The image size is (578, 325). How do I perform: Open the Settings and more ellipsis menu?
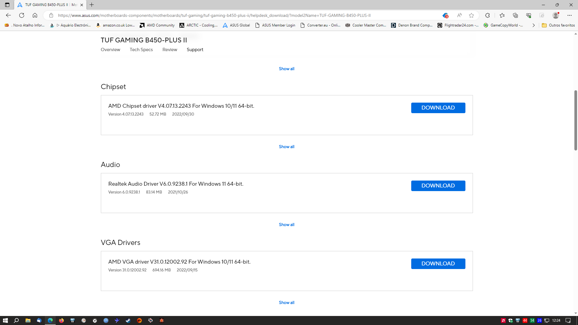coord(570,15)
